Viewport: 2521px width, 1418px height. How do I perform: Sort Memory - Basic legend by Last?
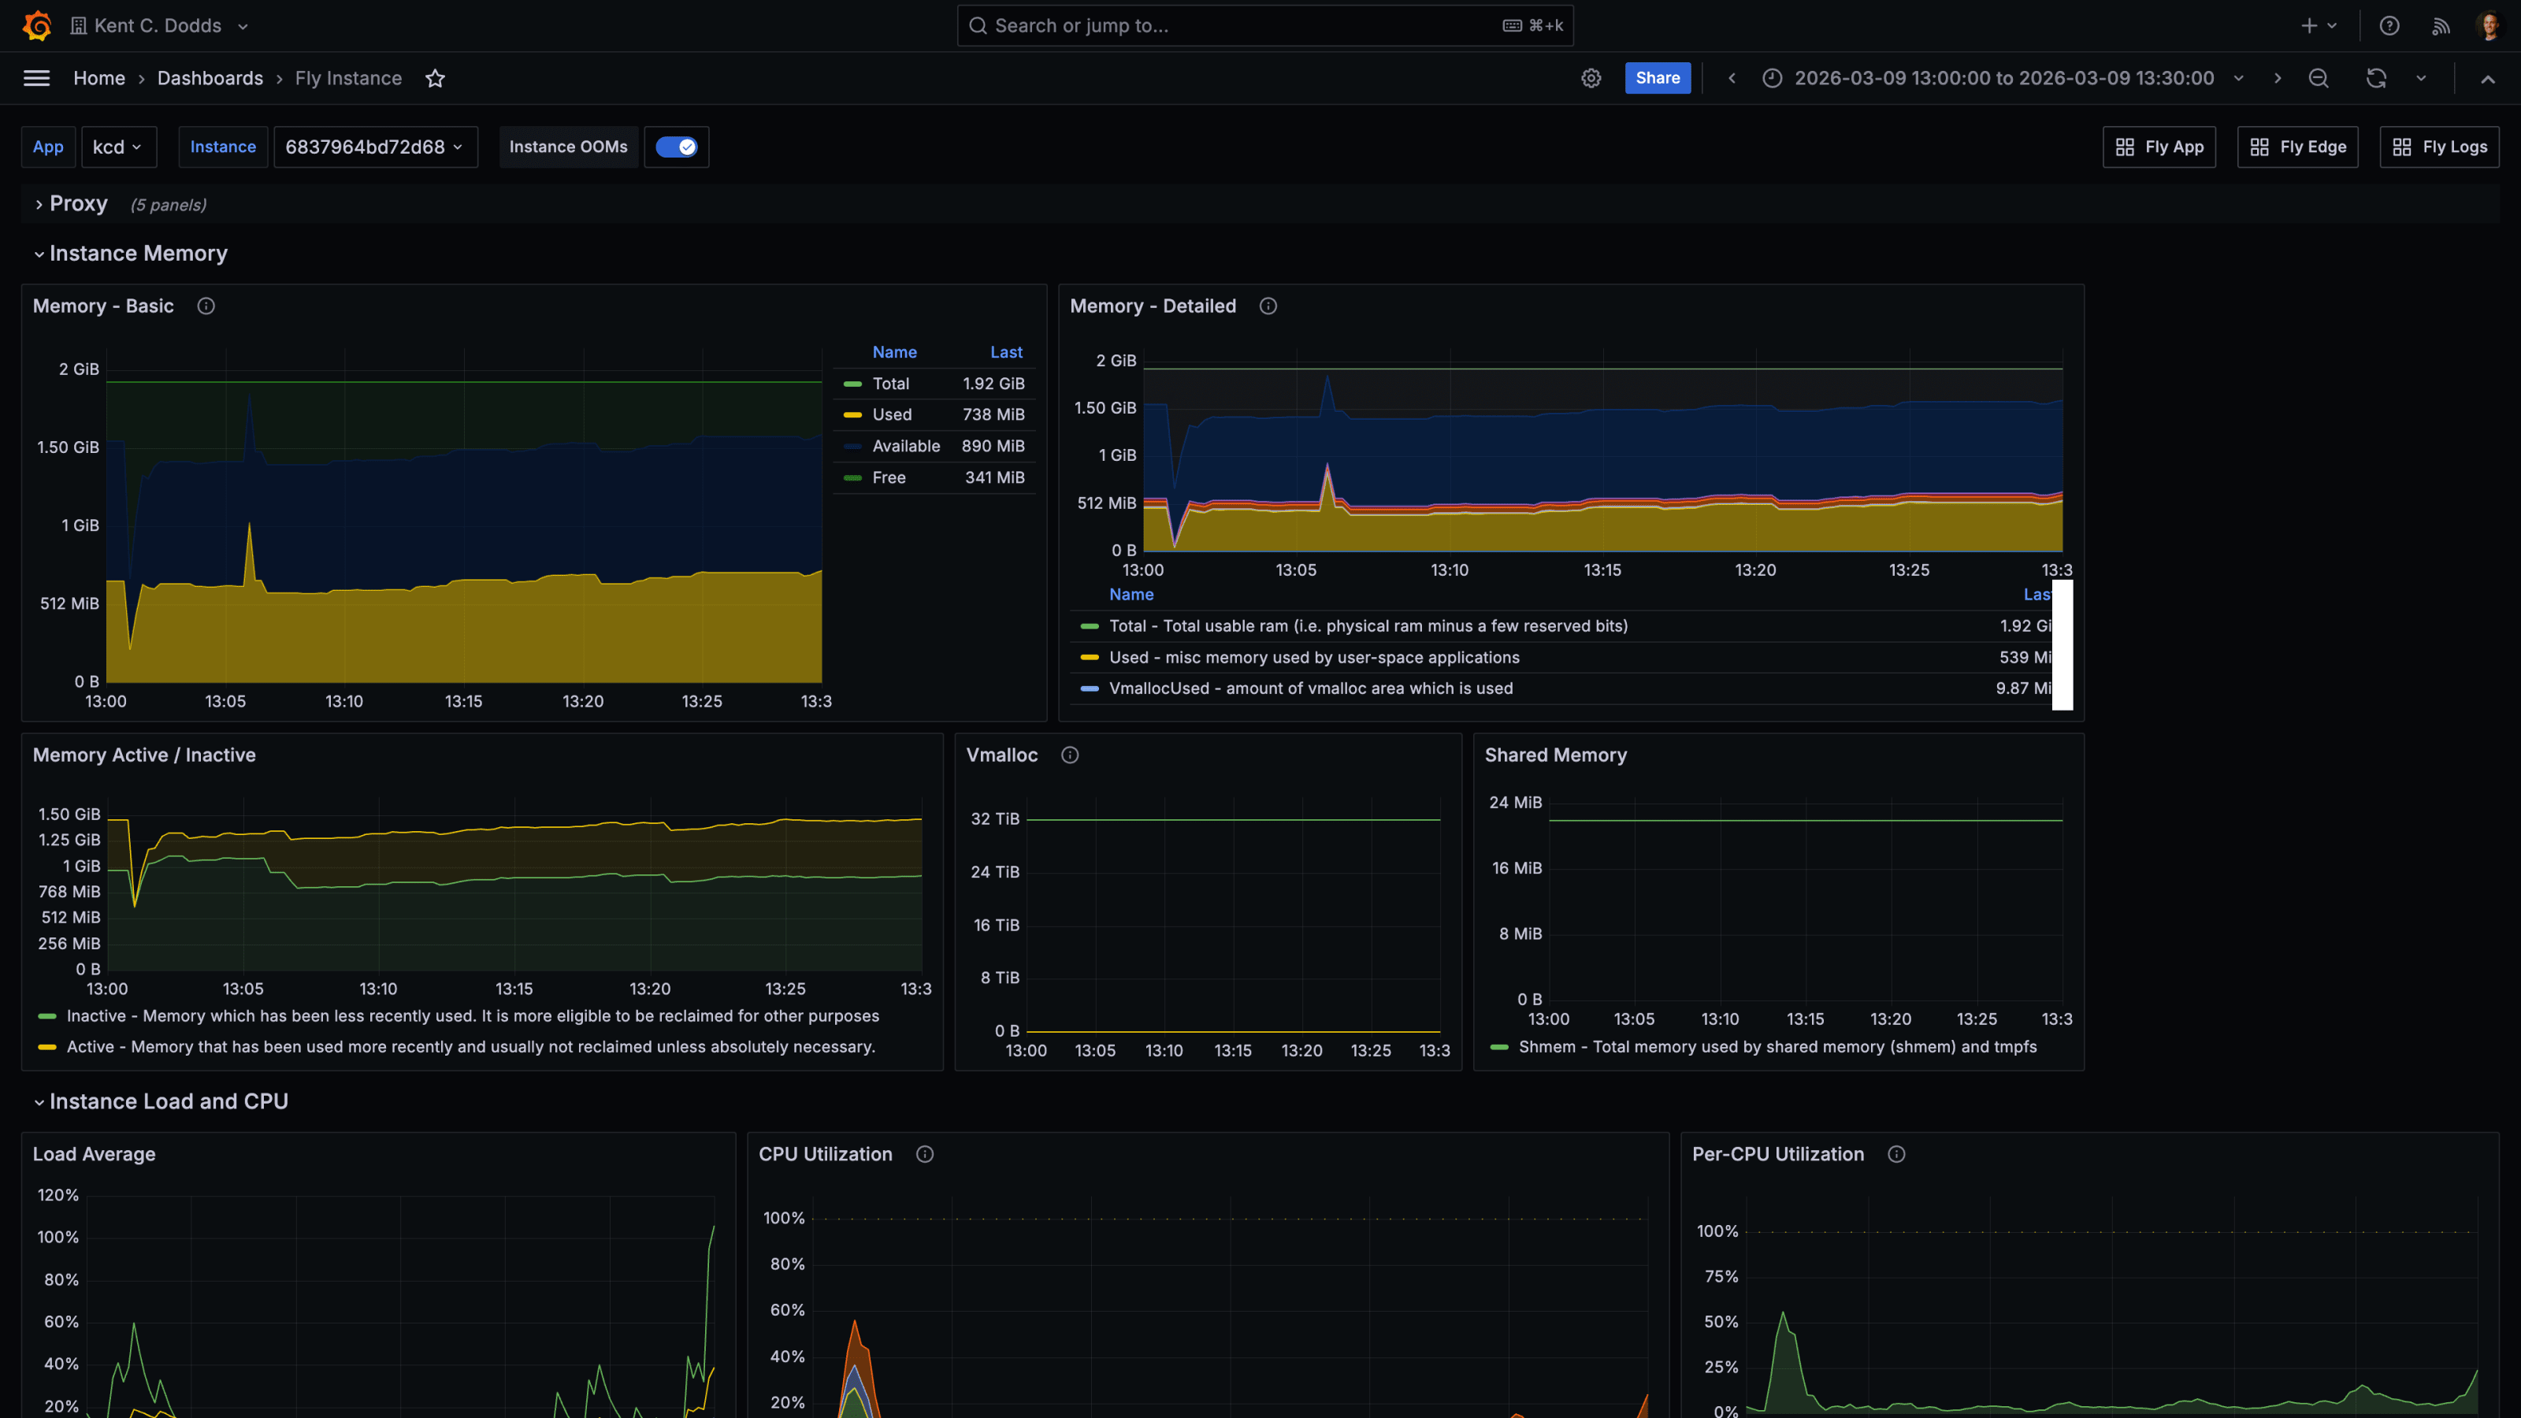1005,352
